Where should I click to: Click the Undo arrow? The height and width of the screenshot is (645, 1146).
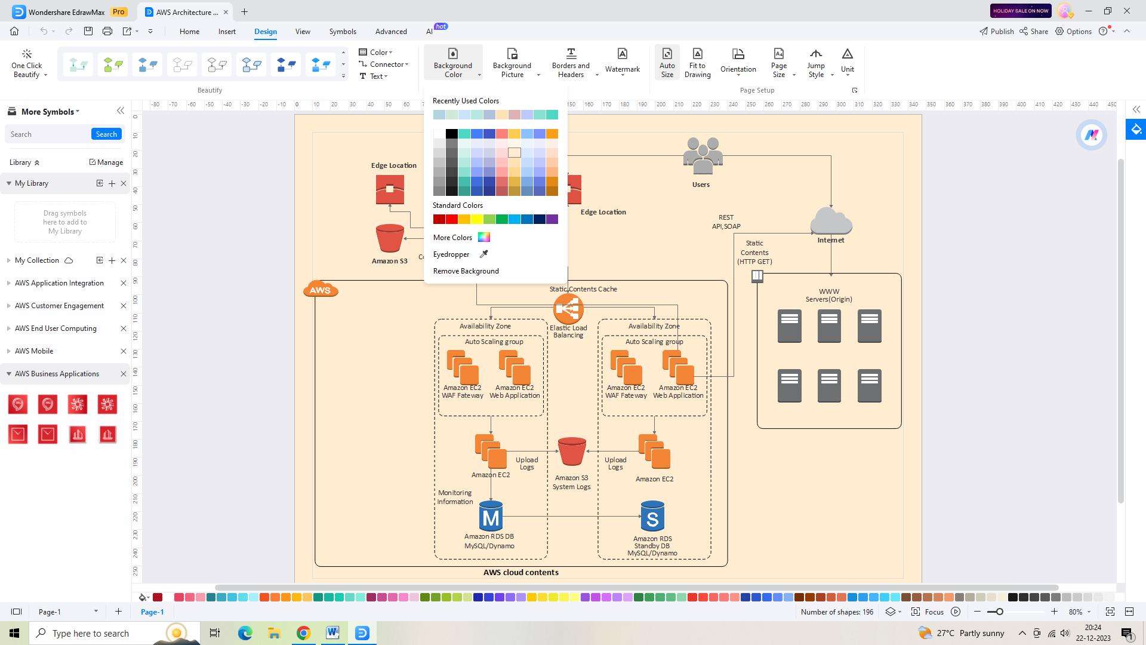click(x=44, y=31)
